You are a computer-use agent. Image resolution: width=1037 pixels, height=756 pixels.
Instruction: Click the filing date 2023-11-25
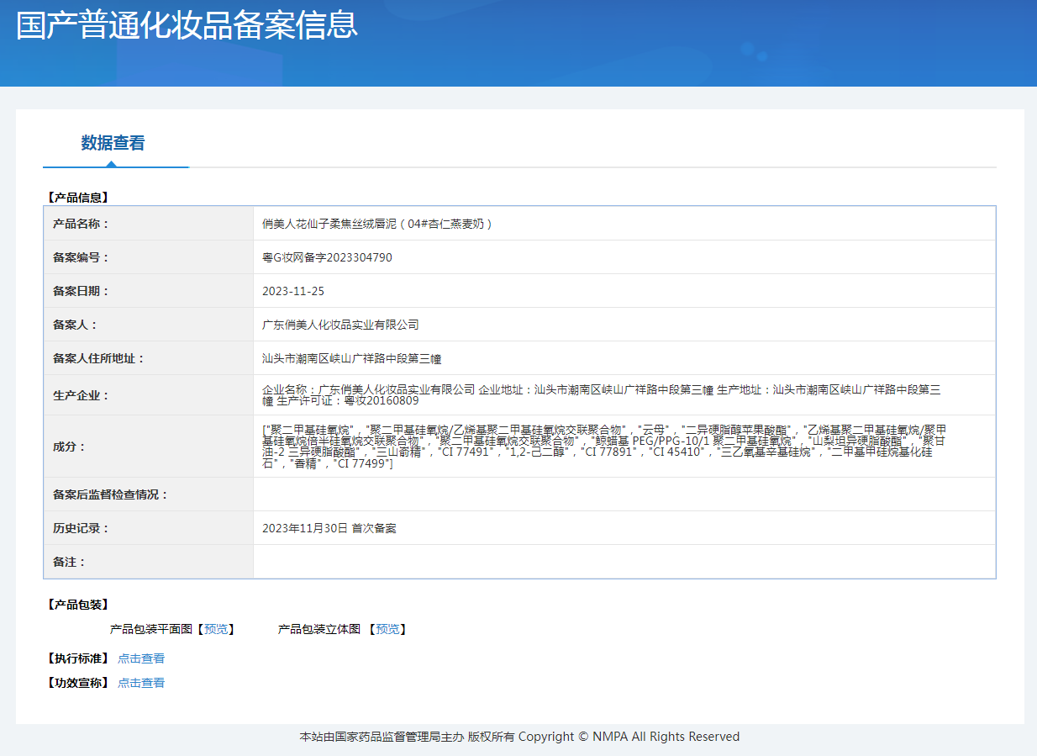coord(293,291)
